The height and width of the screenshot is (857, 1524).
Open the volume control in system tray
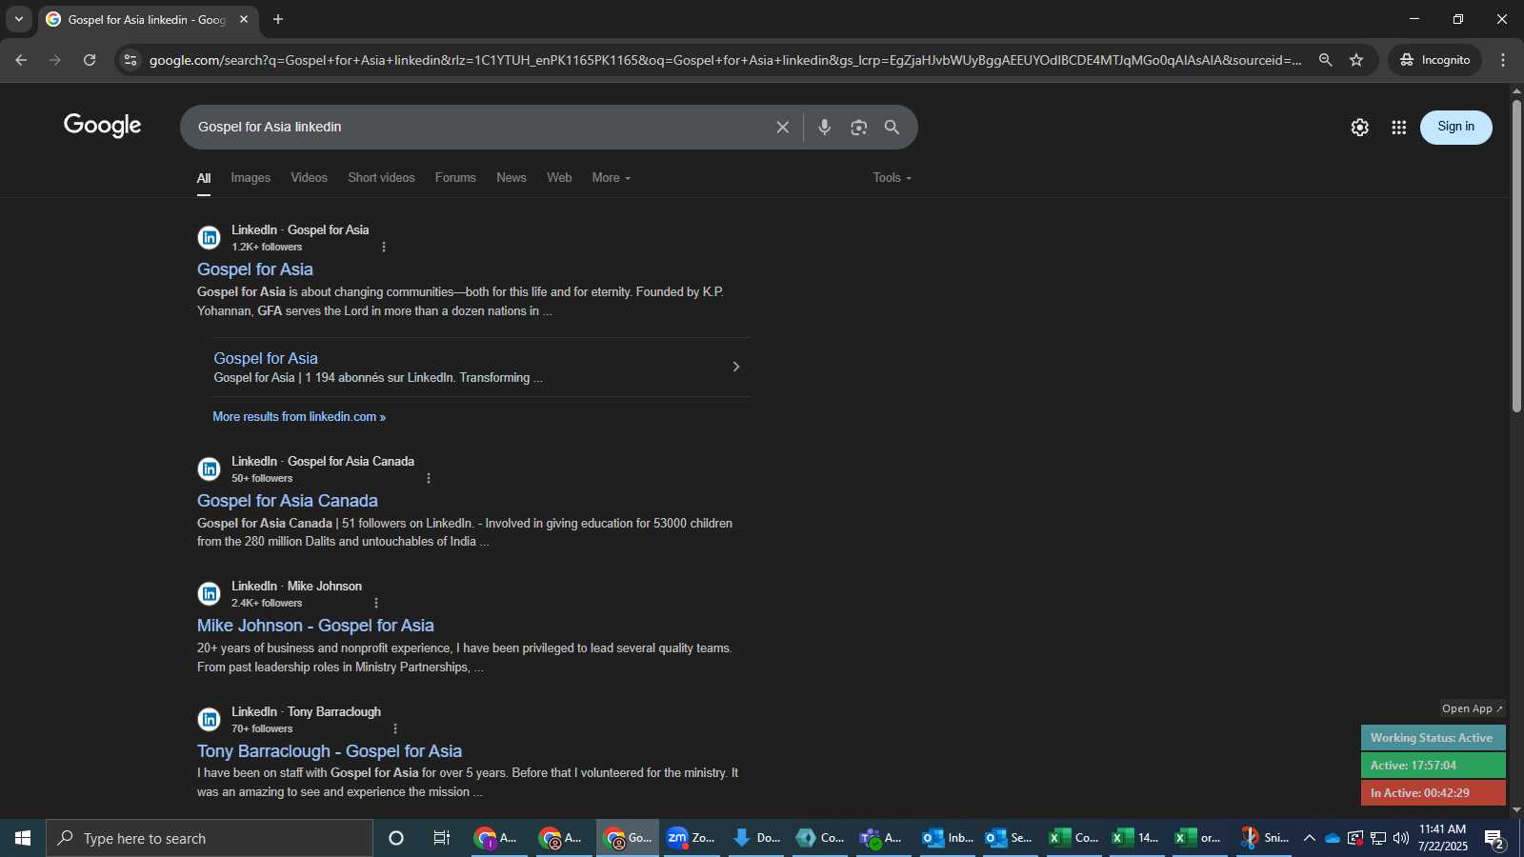click(1400, 838)
